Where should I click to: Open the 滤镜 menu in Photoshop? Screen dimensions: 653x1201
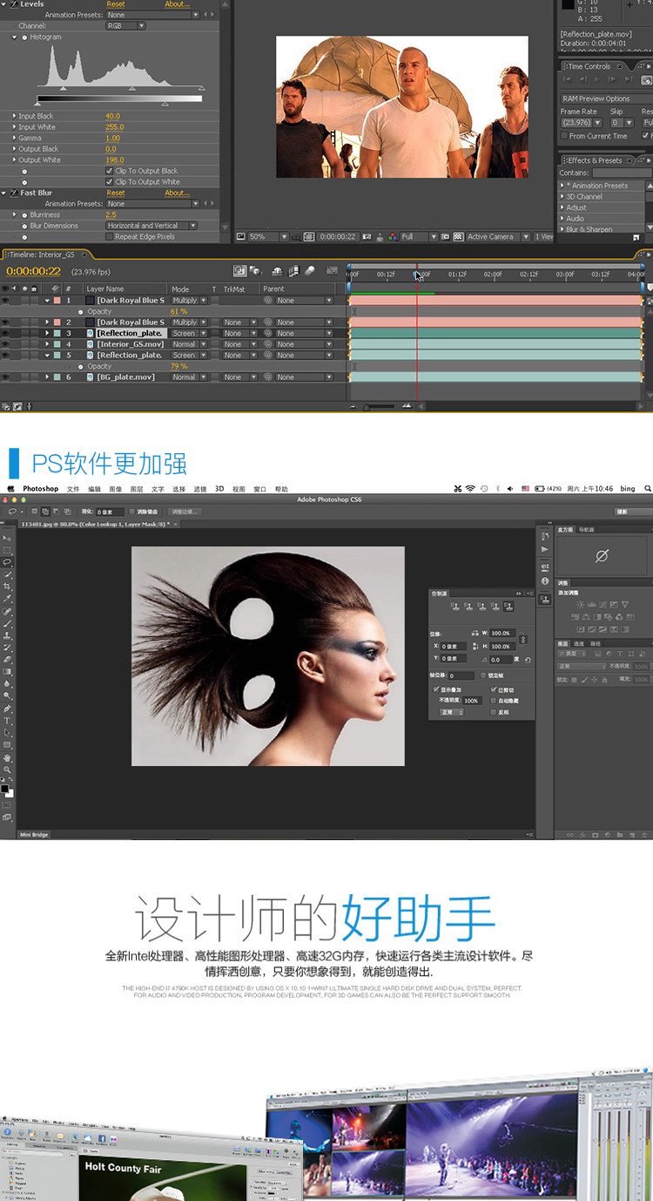click(200, 489)
